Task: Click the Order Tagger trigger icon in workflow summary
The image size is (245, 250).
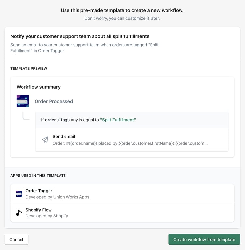Action: [23, 101]
